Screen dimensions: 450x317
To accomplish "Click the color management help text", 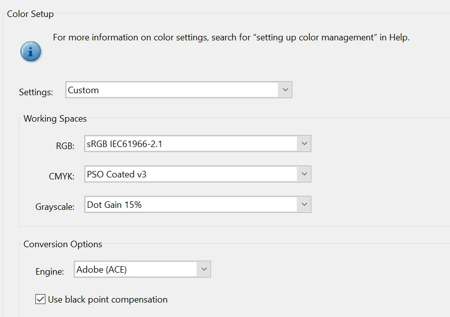I will (x=231, y=37).
